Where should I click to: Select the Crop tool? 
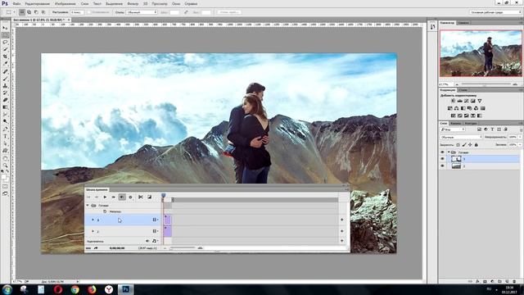coord(5,57)
